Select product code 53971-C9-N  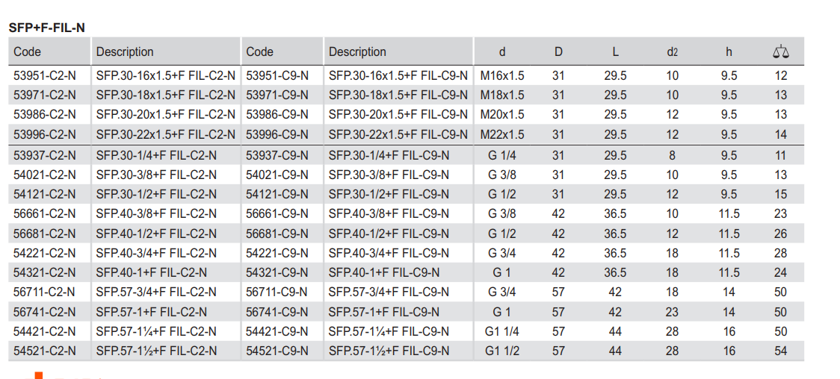click(277, 95)
